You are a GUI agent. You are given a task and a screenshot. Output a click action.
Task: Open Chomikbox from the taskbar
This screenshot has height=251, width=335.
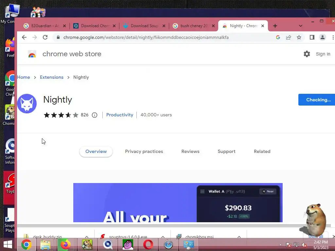pyautogui.click(x=87, y=244)
